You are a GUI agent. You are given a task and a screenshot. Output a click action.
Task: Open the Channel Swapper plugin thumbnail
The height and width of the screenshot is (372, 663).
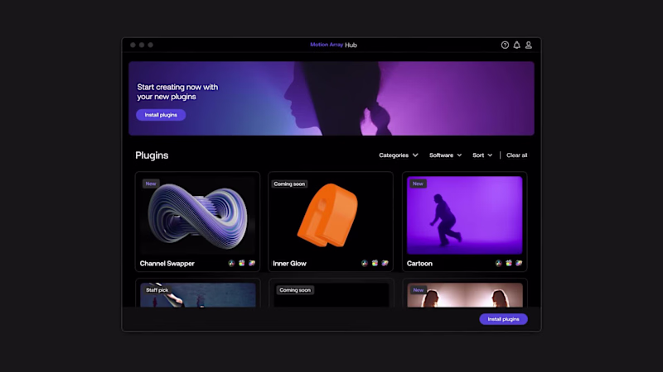pos(197,216)
